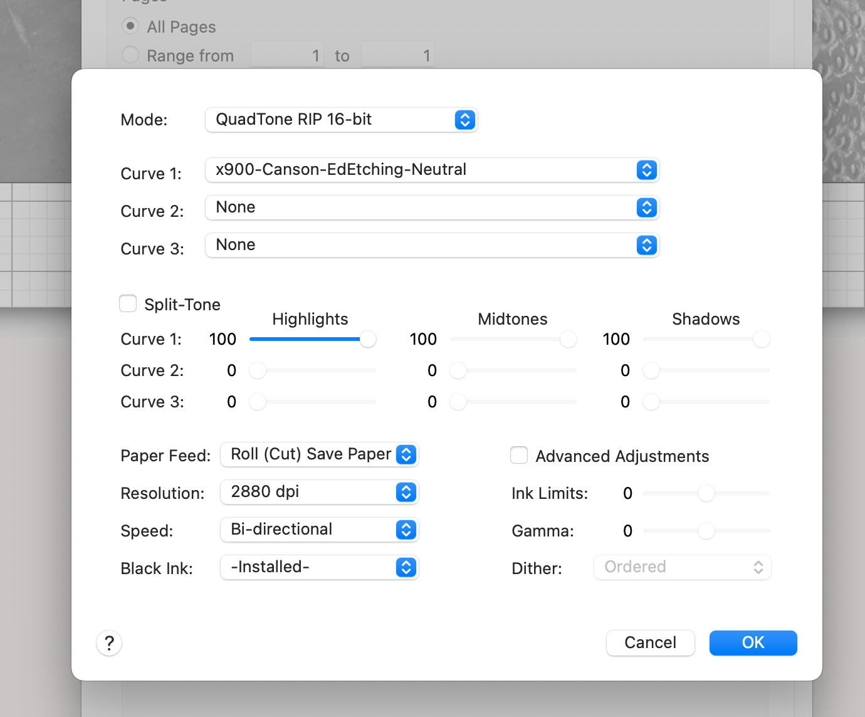Viewport: 865px width, 717px height.
Task: Click the Ink Limits label
Action: 550,493
